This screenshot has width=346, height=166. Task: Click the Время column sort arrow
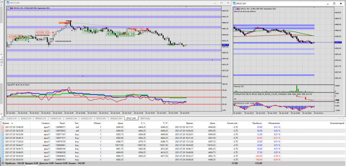pyautogui.click(x=12, y=124)
